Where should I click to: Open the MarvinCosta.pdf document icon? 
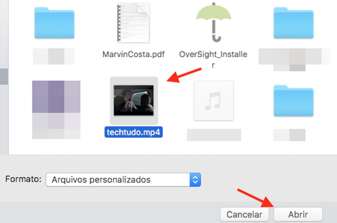point(134,22)
